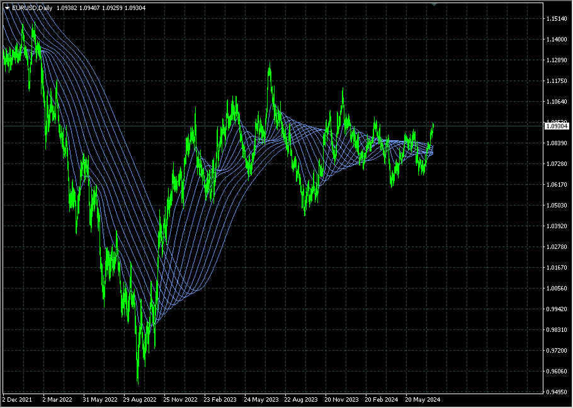The height and width of the screenshot is (408, 573).
Task: Click the 25 Nov 2022 date label
Action: coord(180,400)
